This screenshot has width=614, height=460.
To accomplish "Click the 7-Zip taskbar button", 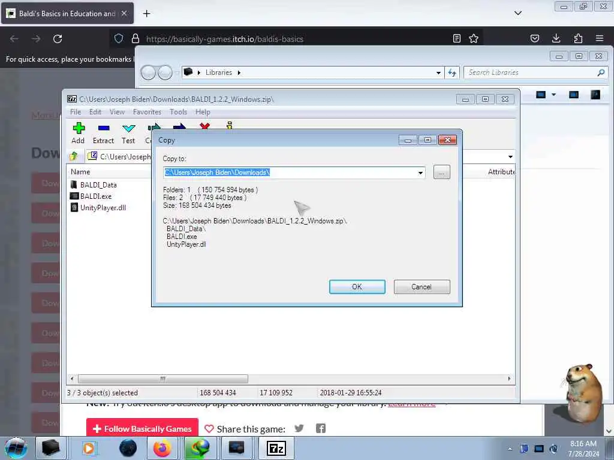I will [x=276, y=448].
